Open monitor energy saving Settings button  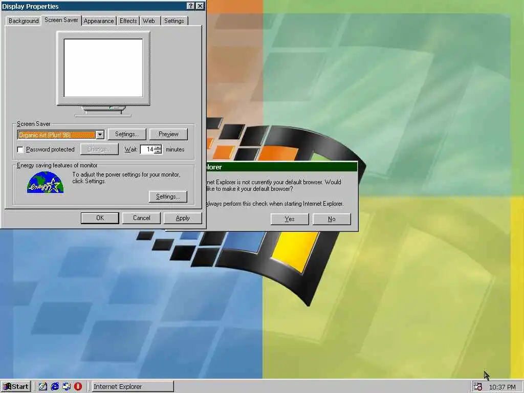[168, 196]
